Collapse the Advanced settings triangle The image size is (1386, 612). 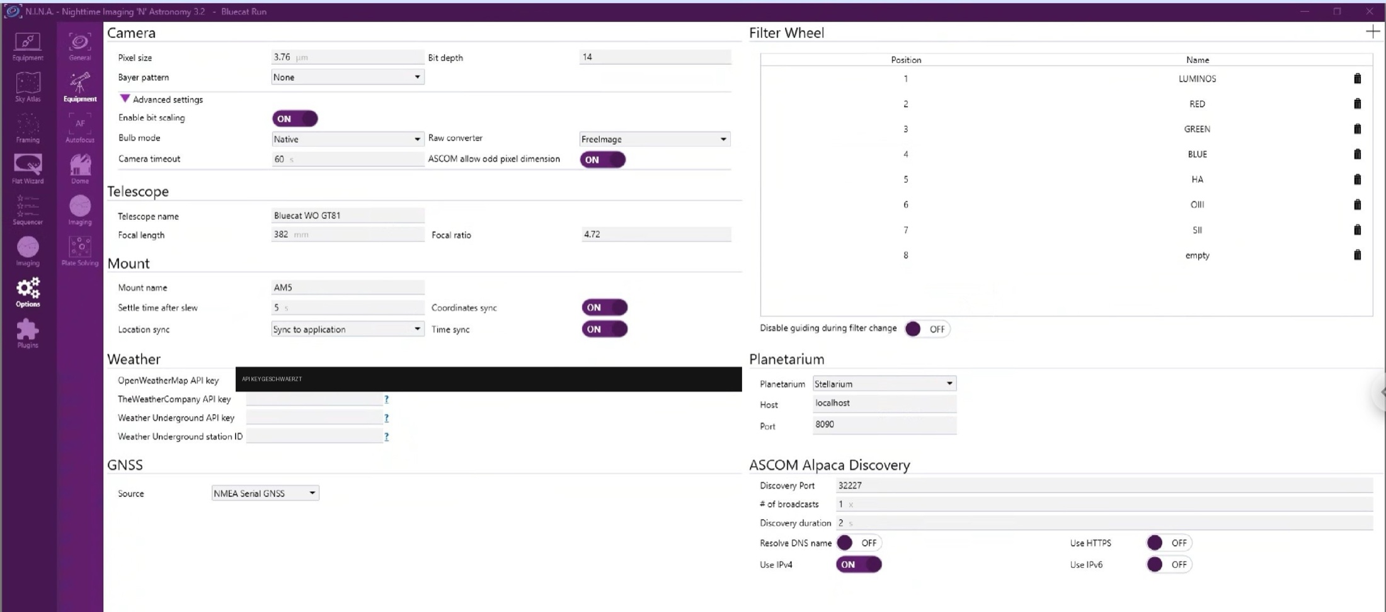click(x=125, y=99)
